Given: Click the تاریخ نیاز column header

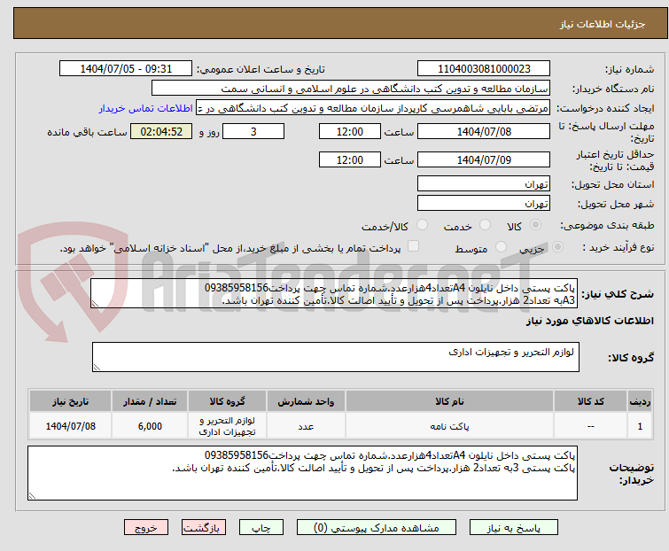Looking at the screenshot, I should coord(70,401).
